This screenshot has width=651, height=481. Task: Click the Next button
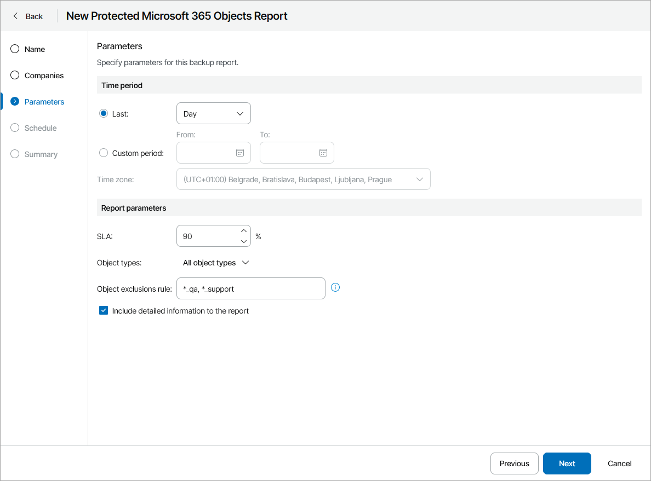567,463
